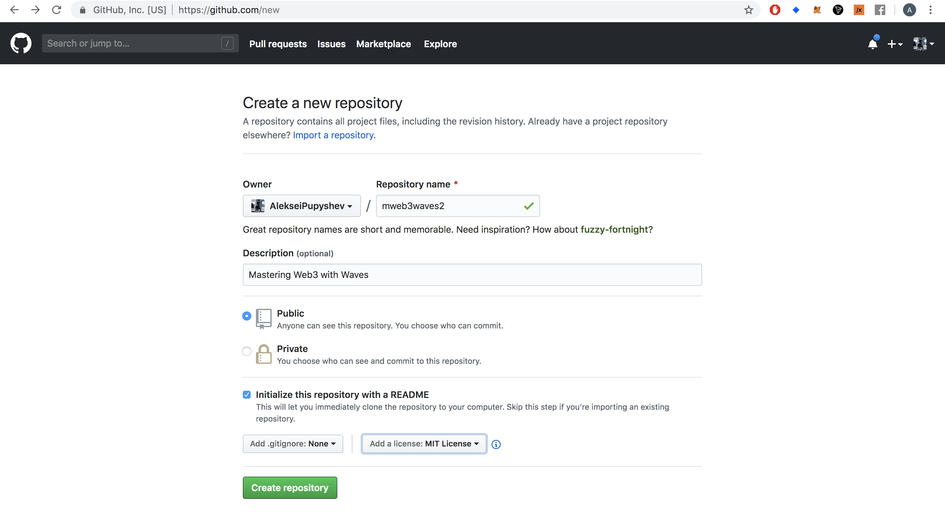Open Chrome three-dot menu
The image size is (945, 512).
click(930, 10)
